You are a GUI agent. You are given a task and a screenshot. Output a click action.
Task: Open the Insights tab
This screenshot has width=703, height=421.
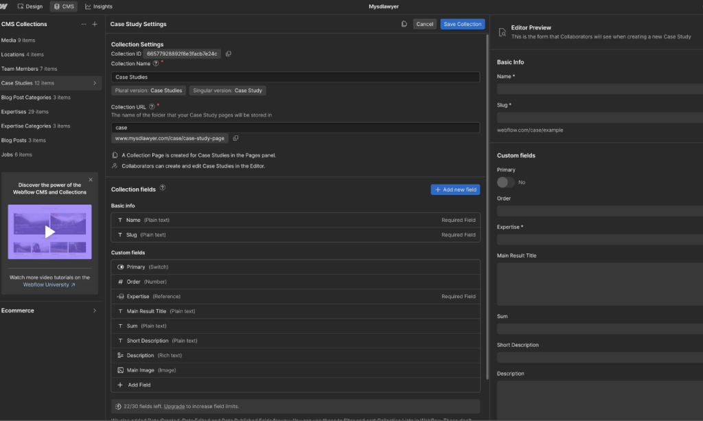pos(99,6)
